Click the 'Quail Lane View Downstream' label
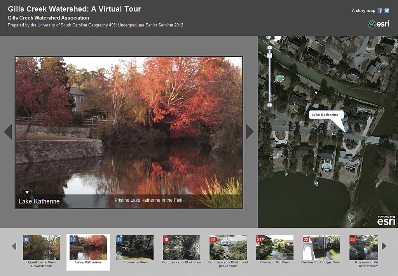 (x=42, y=264)
